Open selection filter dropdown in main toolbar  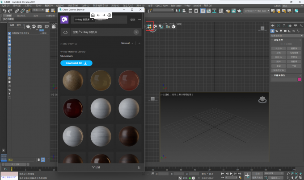38,10
